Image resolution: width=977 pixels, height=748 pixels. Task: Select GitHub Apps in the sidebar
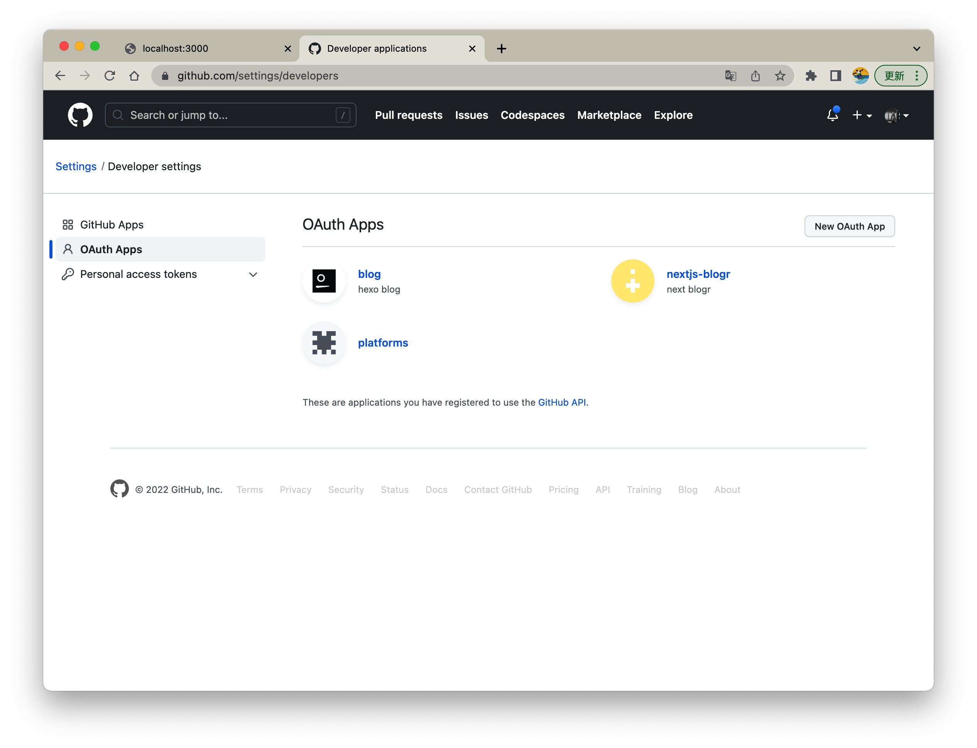[x=160, y=224]
